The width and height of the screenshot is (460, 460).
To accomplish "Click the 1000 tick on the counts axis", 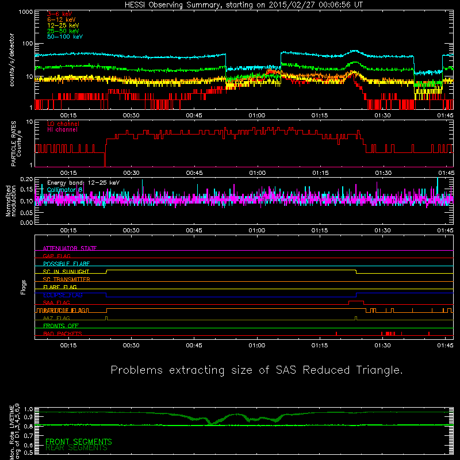I will pos(25,12).
